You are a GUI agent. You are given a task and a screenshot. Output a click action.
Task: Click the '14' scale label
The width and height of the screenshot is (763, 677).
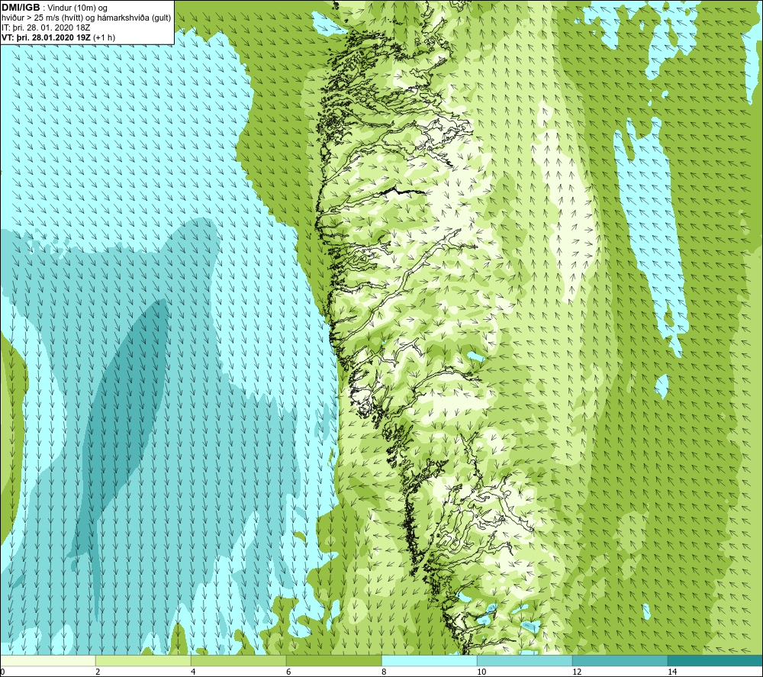[x=672, y=672]
